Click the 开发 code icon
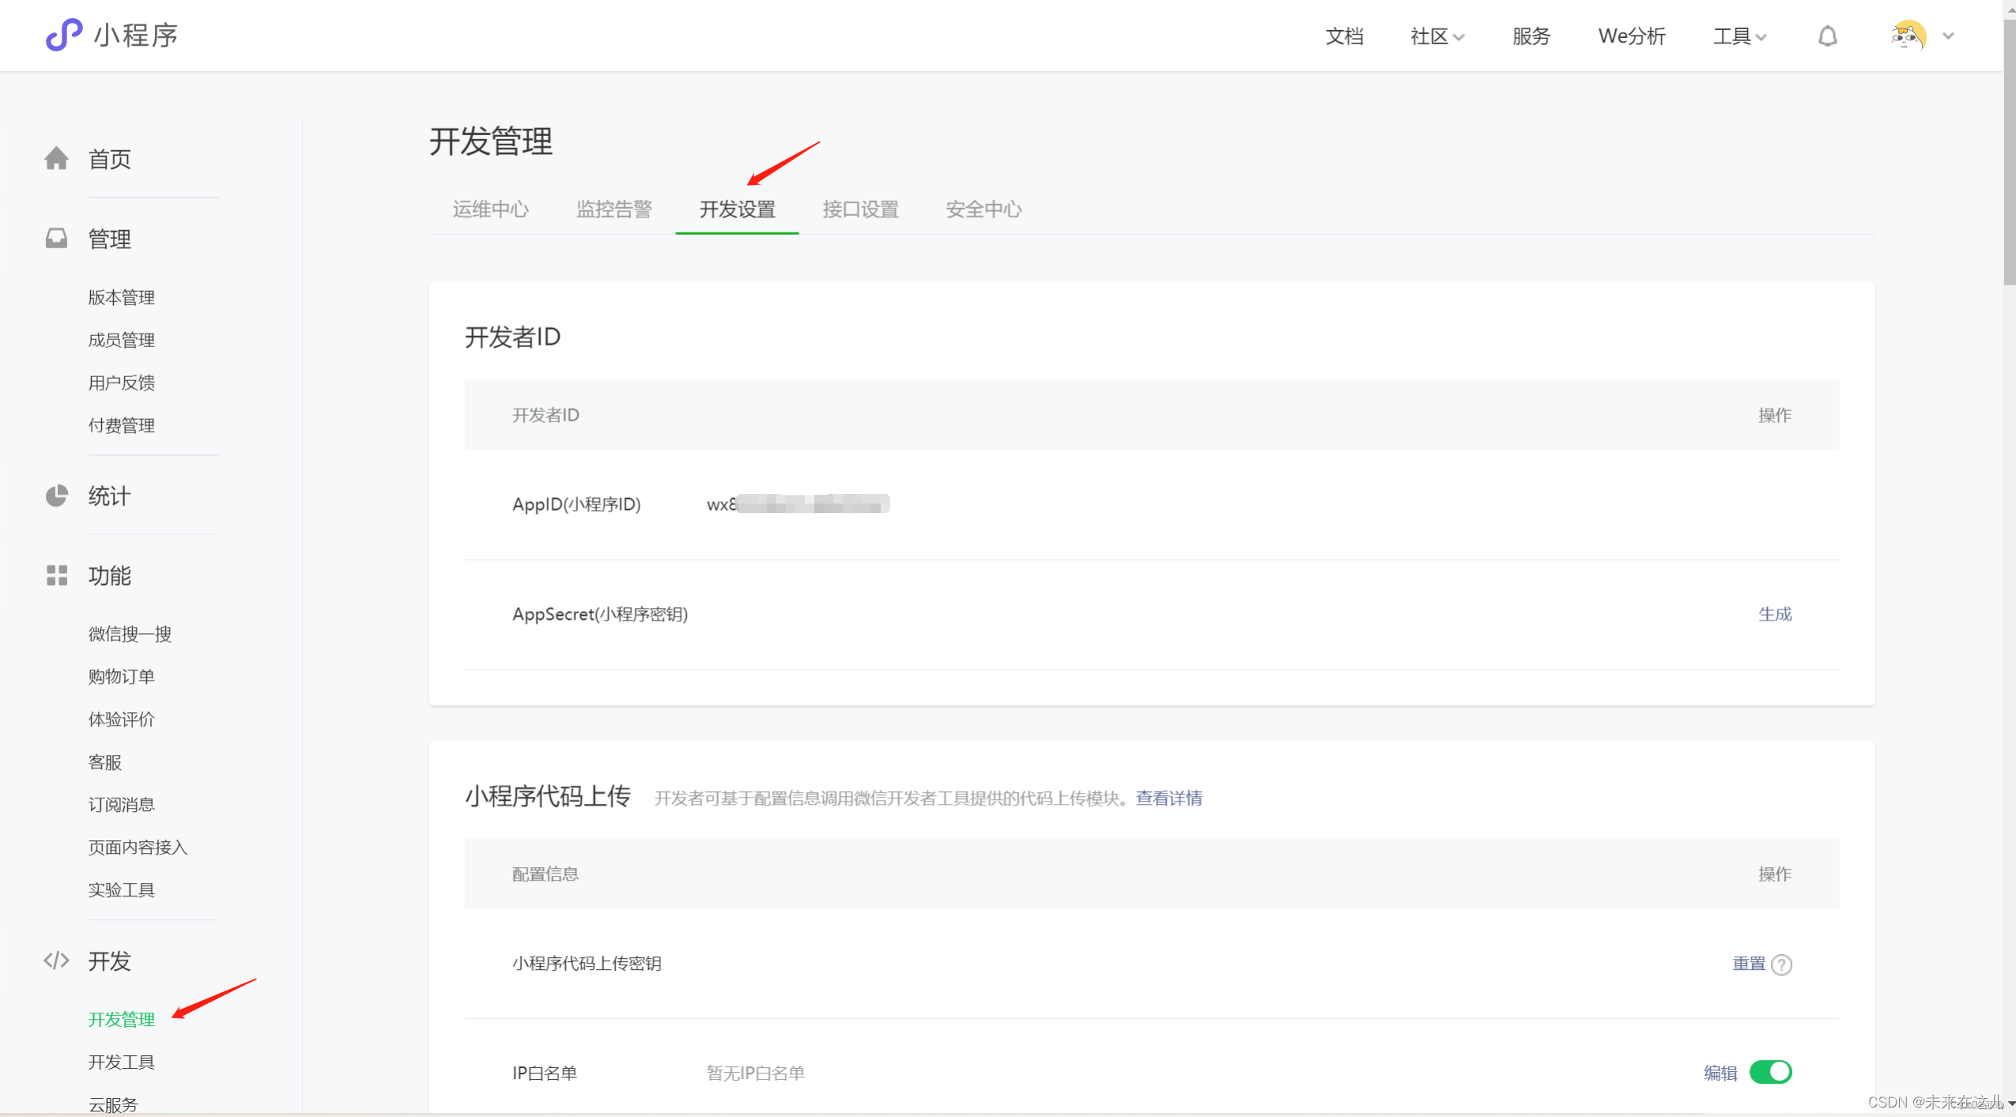 [x=56, y=960]
